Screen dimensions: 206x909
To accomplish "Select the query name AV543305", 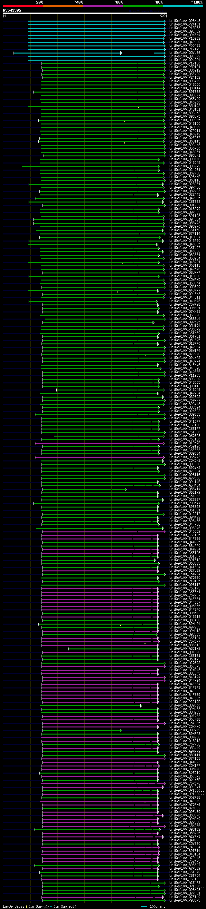I will click(12, 10).
